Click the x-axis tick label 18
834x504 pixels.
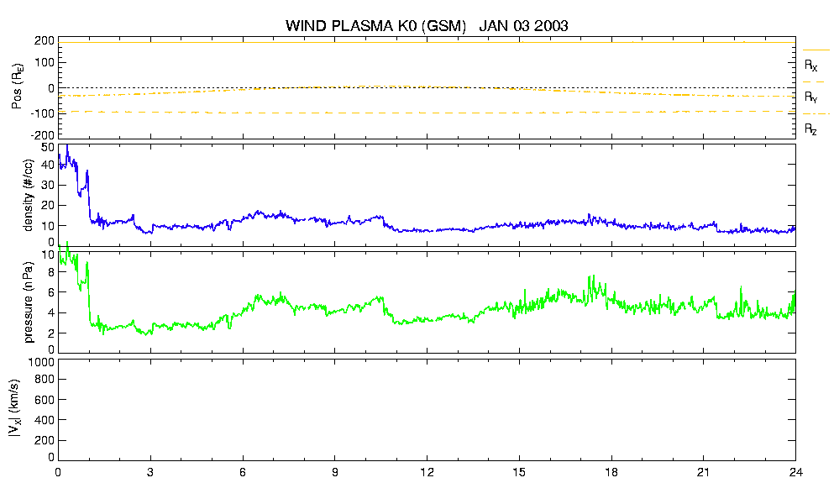(x=611, y=472)
